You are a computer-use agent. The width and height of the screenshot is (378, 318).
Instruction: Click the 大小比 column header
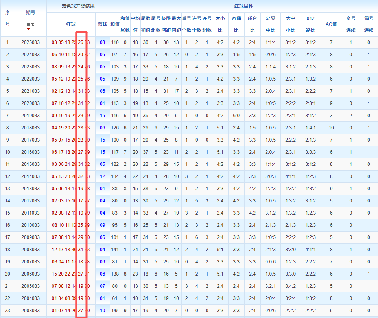point(220,24)
